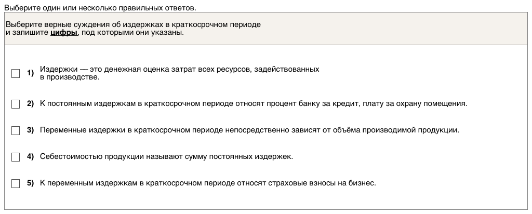This screenshot has width=532, height=214.
Task: Check the box next to option 3
Action: click(x=16, y=130)
